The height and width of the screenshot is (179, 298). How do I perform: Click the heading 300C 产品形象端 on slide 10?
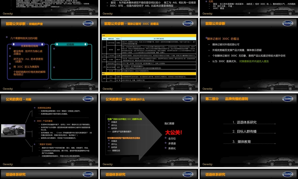click(45, 121)
